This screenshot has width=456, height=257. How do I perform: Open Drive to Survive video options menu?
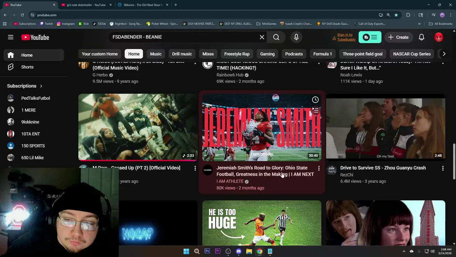click(x=443, y=168)
